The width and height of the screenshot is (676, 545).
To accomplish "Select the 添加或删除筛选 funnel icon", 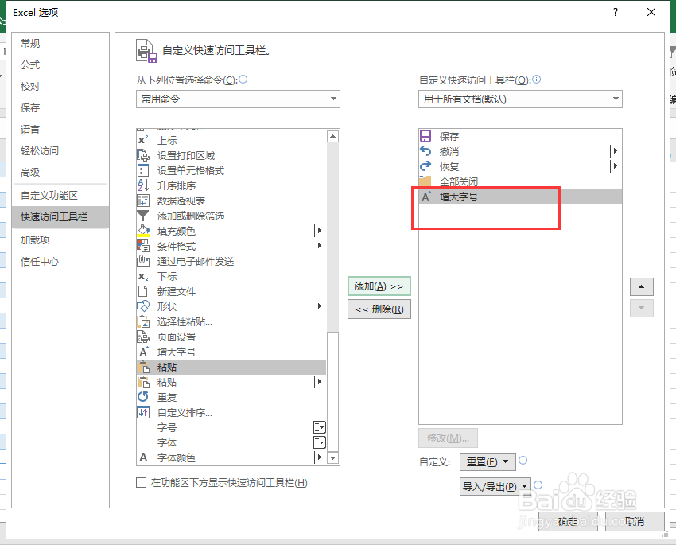I will 143,216.
